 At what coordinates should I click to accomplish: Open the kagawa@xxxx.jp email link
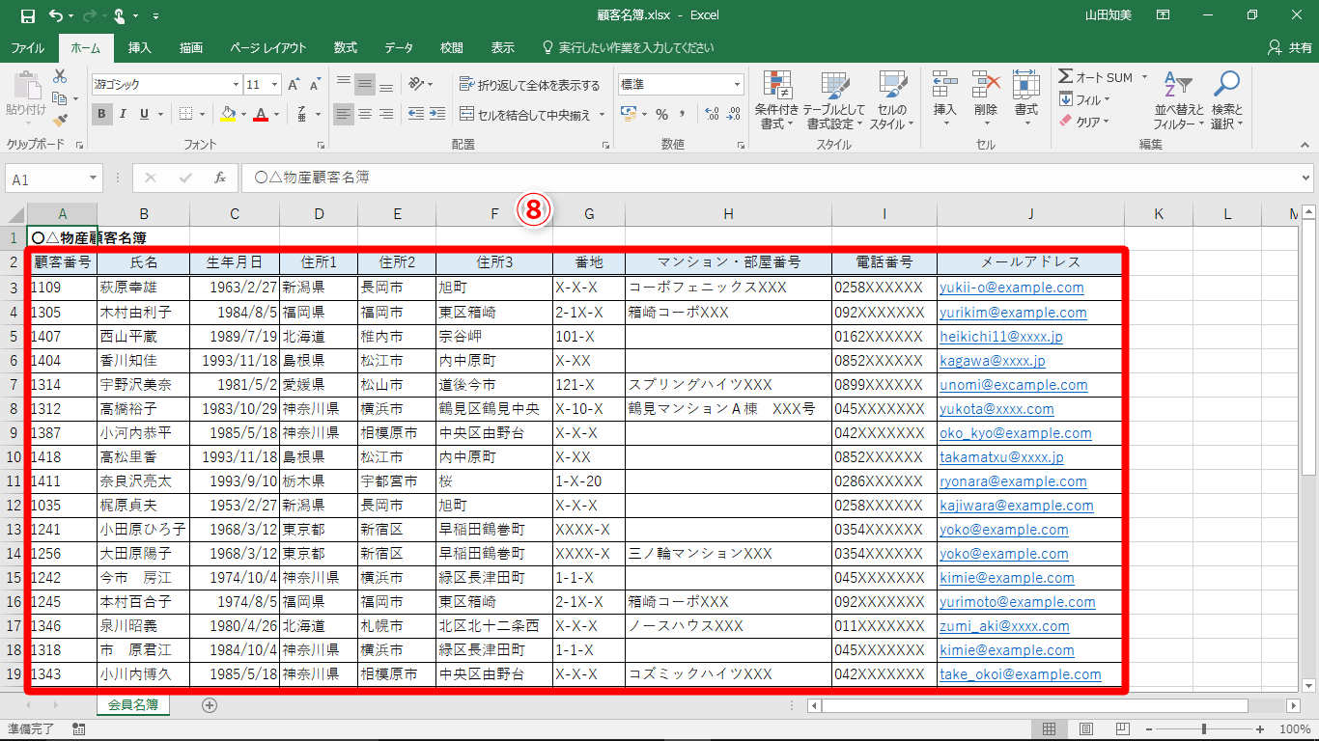pyautogui.click(x=993, y=361)
